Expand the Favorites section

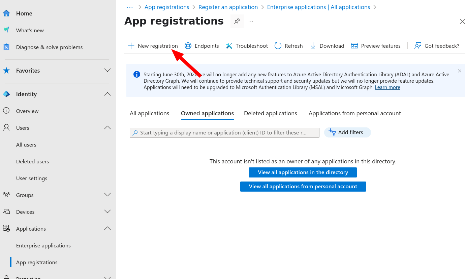pos(107,71)
